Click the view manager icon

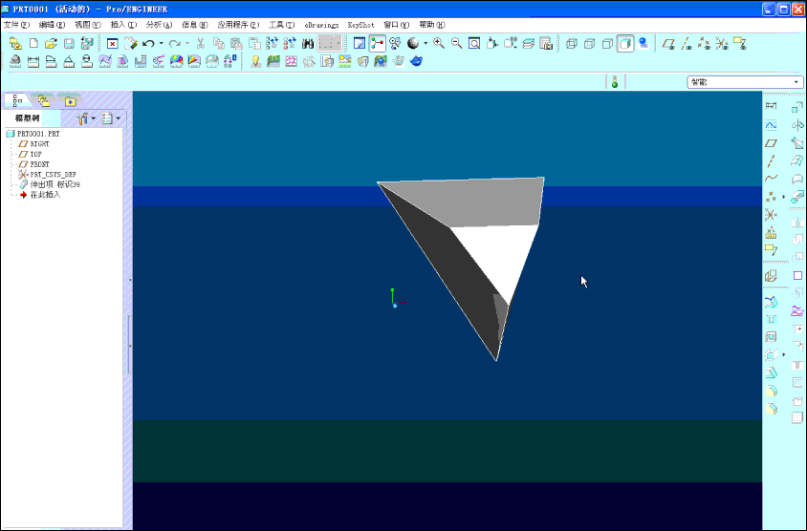[546, 43]
